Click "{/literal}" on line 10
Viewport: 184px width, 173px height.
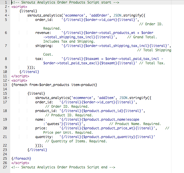[29, 72]
